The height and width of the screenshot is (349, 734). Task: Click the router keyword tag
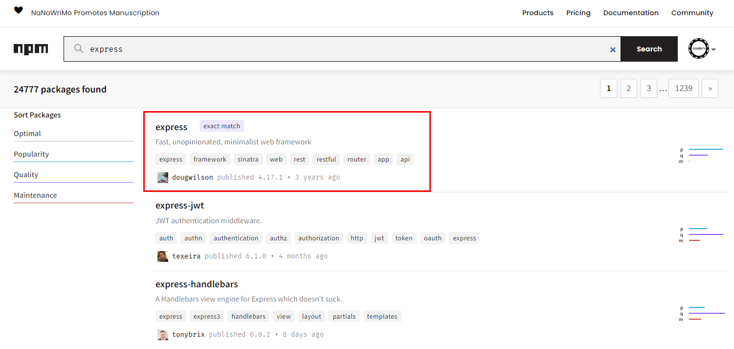click(357, 159)
